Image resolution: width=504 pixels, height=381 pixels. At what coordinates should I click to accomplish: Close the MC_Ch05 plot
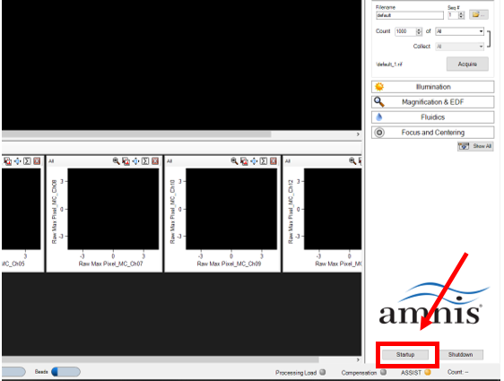(x=37, y=161)
